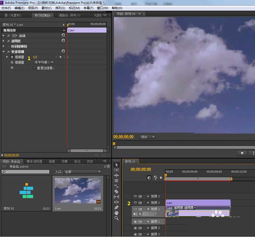Toggle stopwatch for 重复边缘像素 property

pyautogui.click(x=12, y=68)
